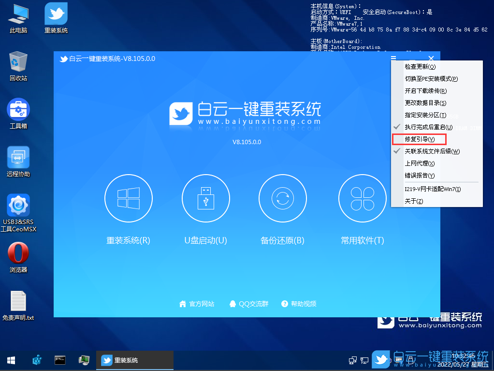Open the 官方网站 official website link
This screenshot has width=494, height=371.
pos(197,303)
